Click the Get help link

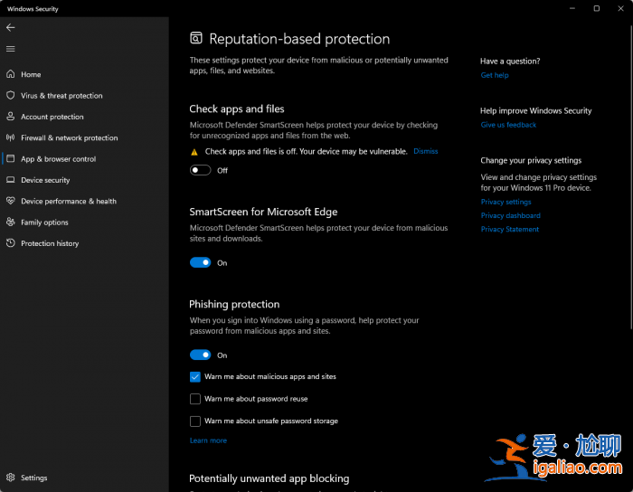pos(495,75)
